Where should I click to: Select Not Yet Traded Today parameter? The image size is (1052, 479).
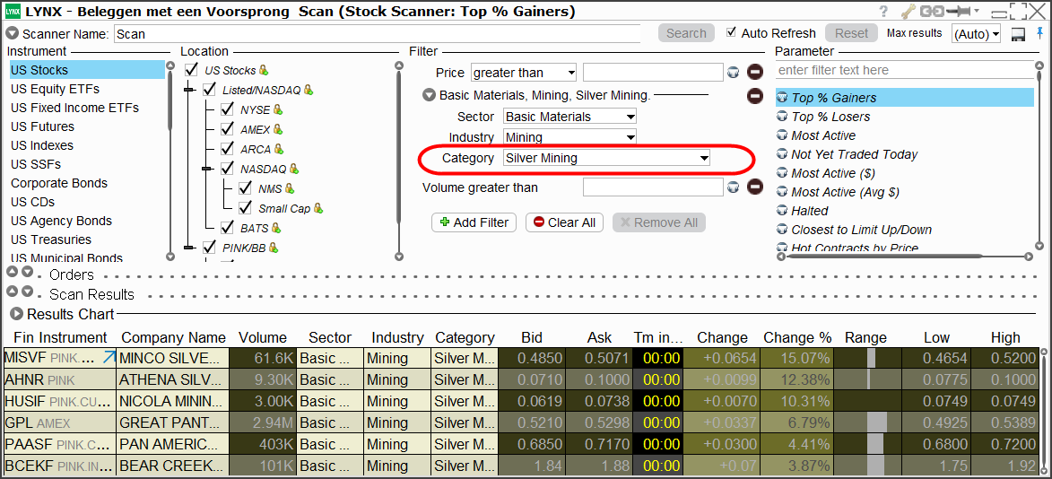pyautogui.click(x=854, y=154)
